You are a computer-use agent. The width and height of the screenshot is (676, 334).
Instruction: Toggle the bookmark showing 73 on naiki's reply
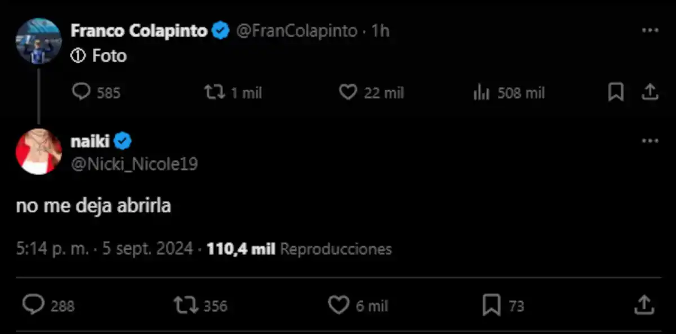click(x=491, y=306)
